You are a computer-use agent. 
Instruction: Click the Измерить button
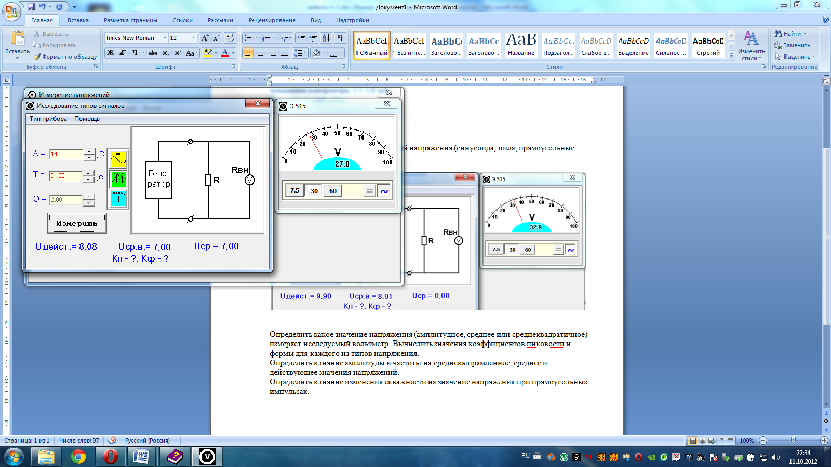pyautogui.click(x=77, y=223)
